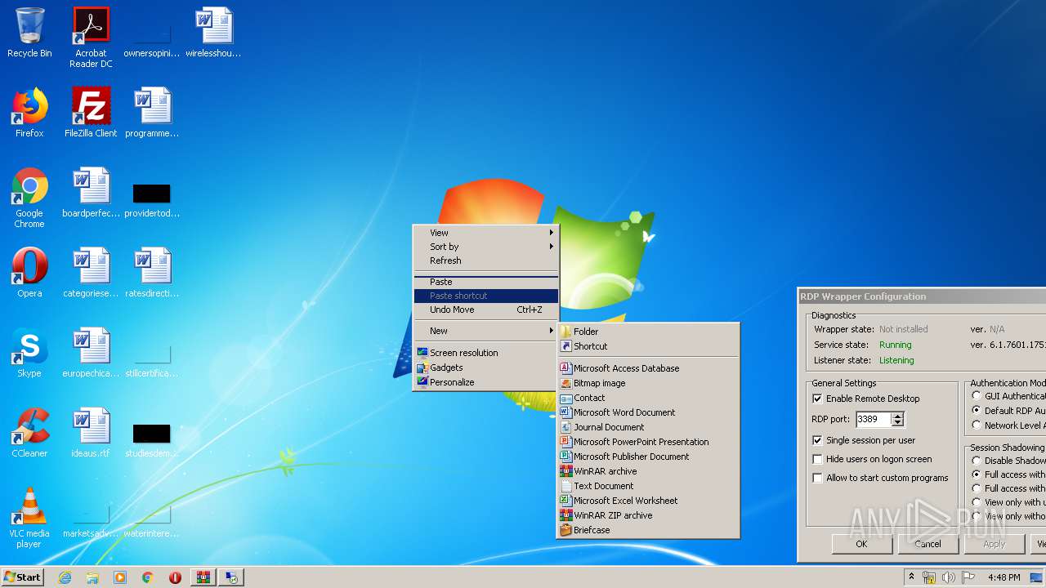
Task: Open the volume tray icon
Action: (x=948, y=577)
